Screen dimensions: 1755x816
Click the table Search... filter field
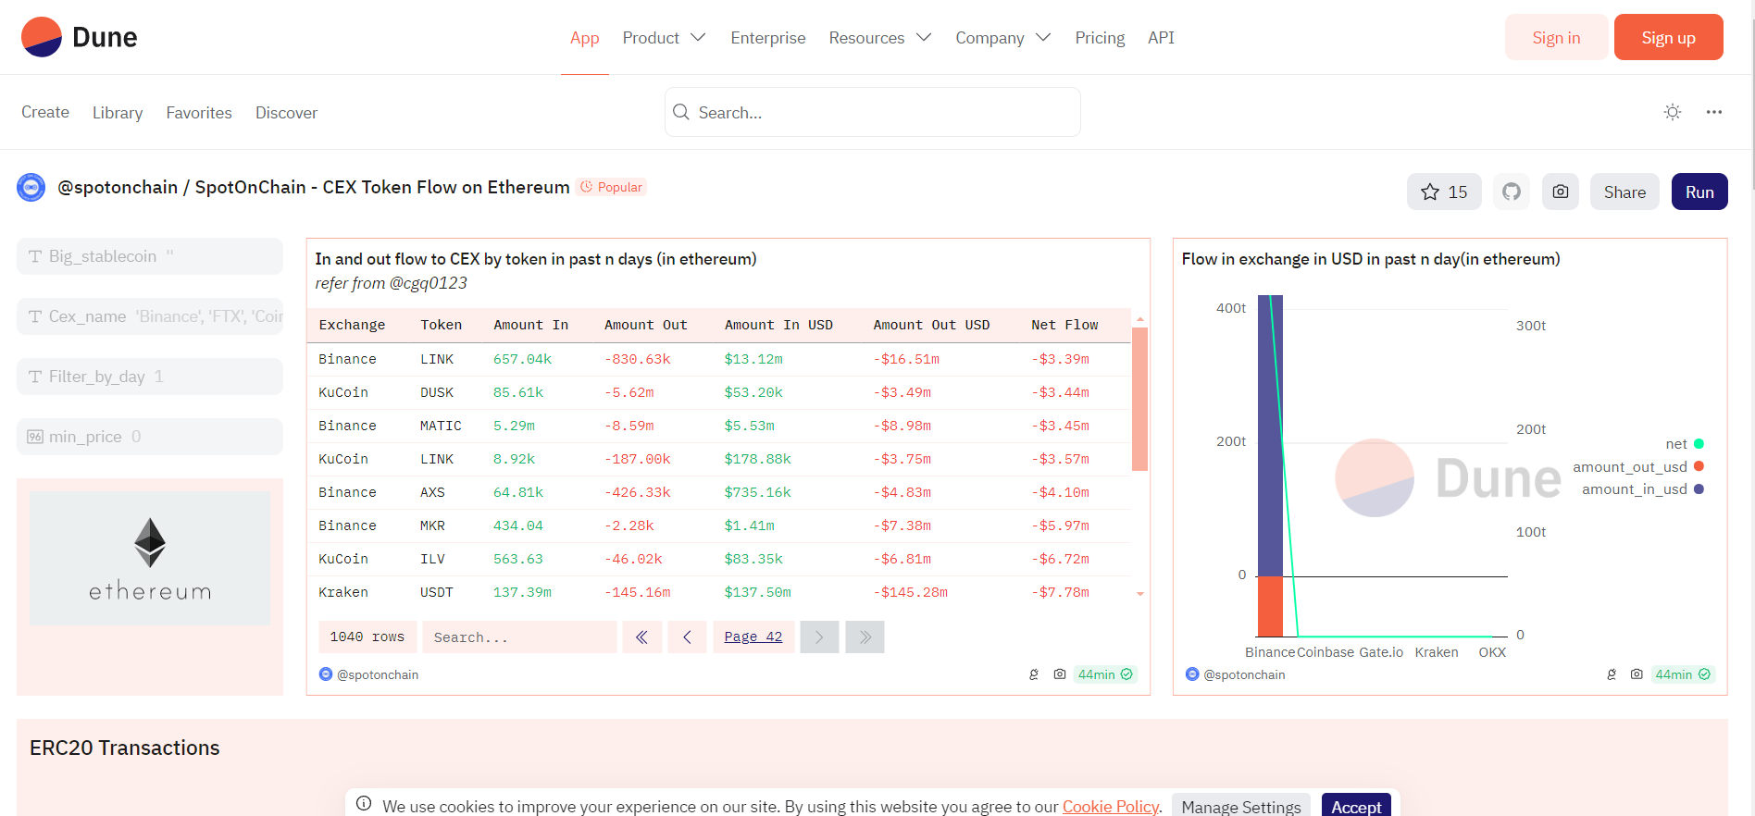(x=519, y=637)
